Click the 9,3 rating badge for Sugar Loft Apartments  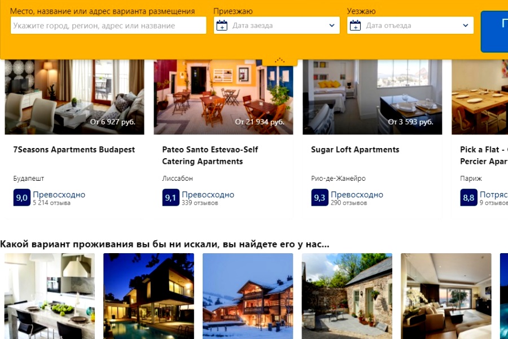coord(320,198)
